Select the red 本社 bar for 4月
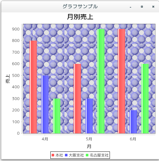159x161 pixels. 33,87
